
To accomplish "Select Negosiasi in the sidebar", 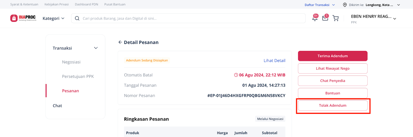I will (x=71, y=62).
